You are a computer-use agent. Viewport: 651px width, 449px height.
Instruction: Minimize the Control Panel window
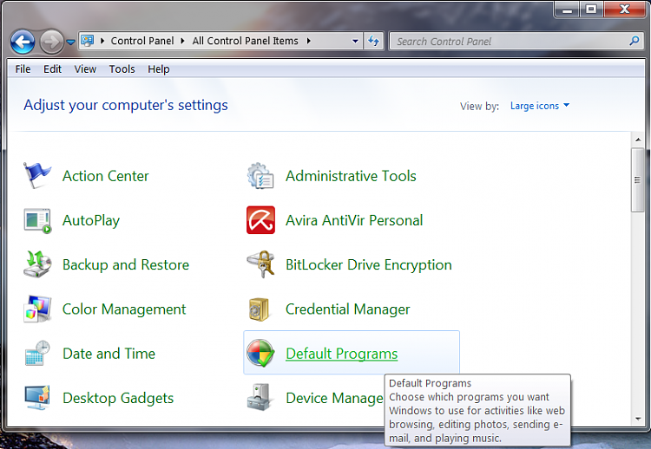(567, 10)
